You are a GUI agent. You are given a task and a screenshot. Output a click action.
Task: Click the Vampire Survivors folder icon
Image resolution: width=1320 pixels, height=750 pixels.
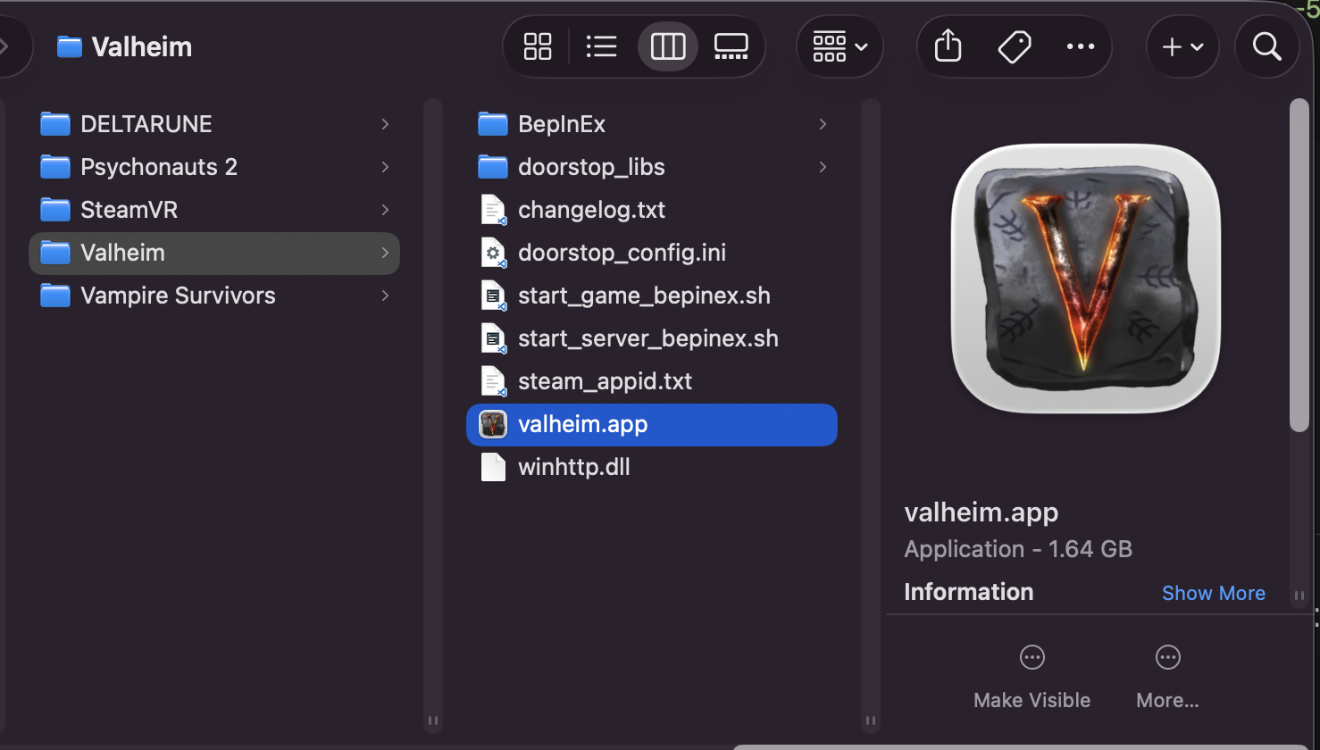[x=55, y=296]
